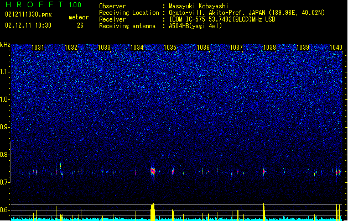Click receiver value ICOM IC-575 53.7492 MHz USB
This screenshot has height=221, width=348.
222,19
